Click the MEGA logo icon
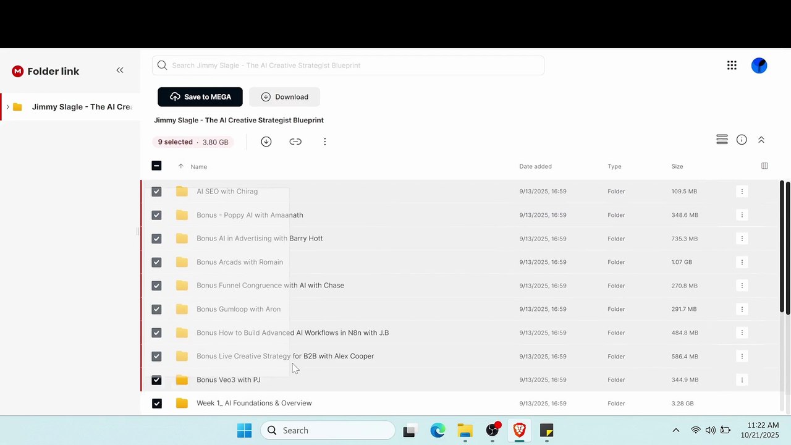This screenshot has width=791, height=445. [17, 71]
